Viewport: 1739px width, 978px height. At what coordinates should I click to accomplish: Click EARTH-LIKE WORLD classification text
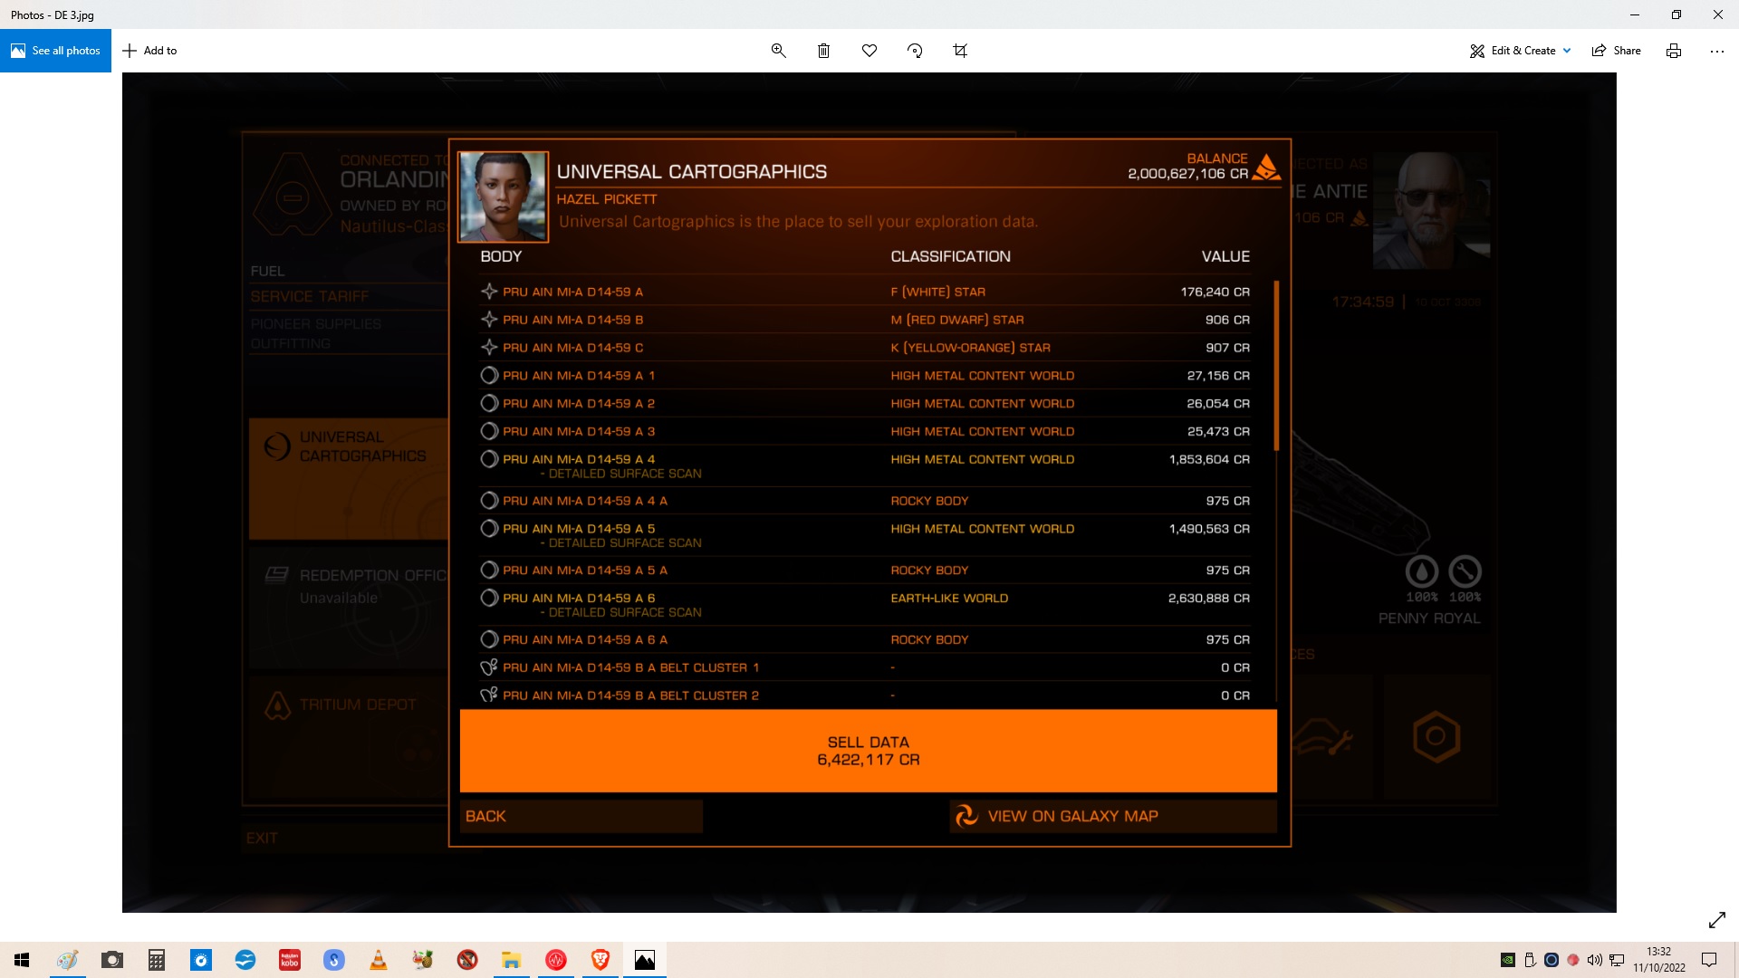coord(949,599)
